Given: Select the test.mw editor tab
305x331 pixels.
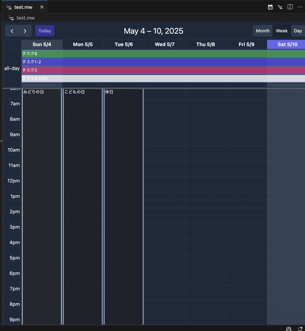Looking at the screenshot, I should coord(23,7).
